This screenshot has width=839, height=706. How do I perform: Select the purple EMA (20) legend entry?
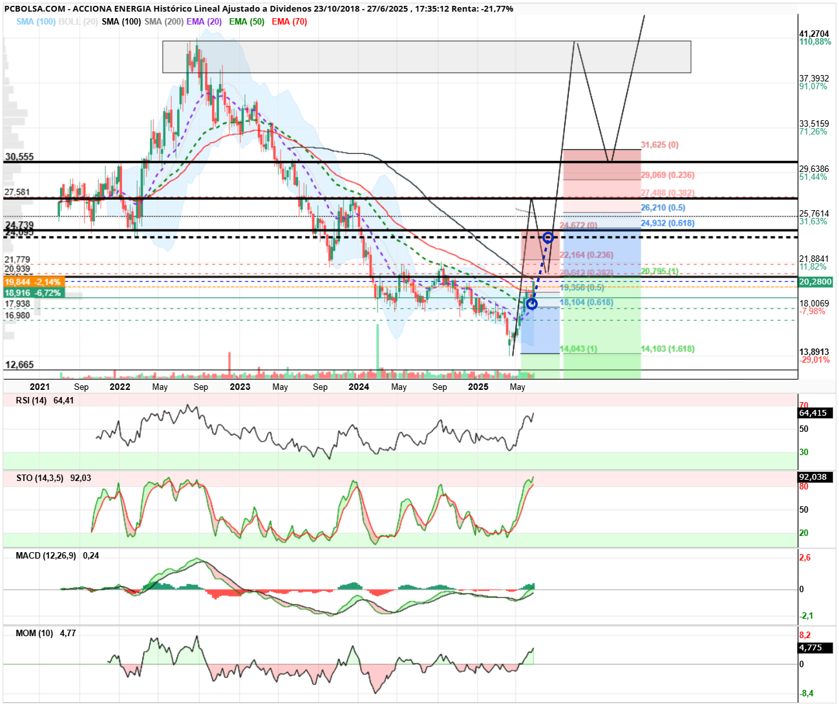coord(204,21)
